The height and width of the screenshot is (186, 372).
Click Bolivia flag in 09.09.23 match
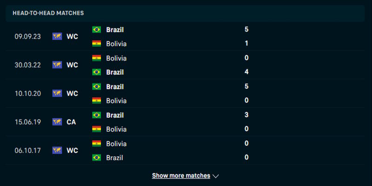tap(97, 44)
